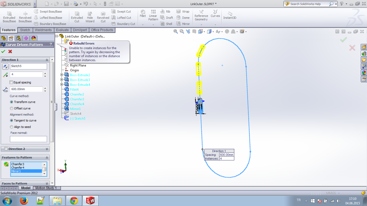Choose the Lofted Boss/Base tool

(x=48, y=18)
